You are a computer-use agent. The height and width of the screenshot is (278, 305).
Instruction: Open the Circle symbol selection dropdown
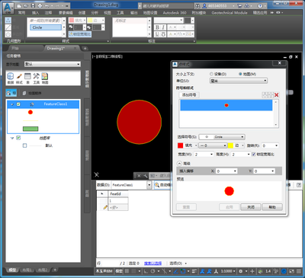click(x=222, y=137)
